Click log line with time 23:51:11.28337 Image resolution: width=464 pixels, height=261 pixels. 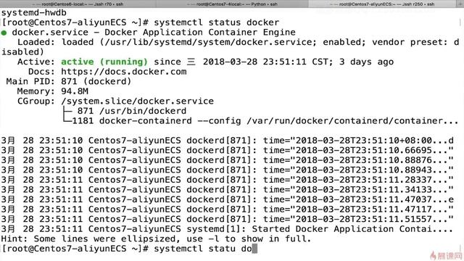pos(227,180)
